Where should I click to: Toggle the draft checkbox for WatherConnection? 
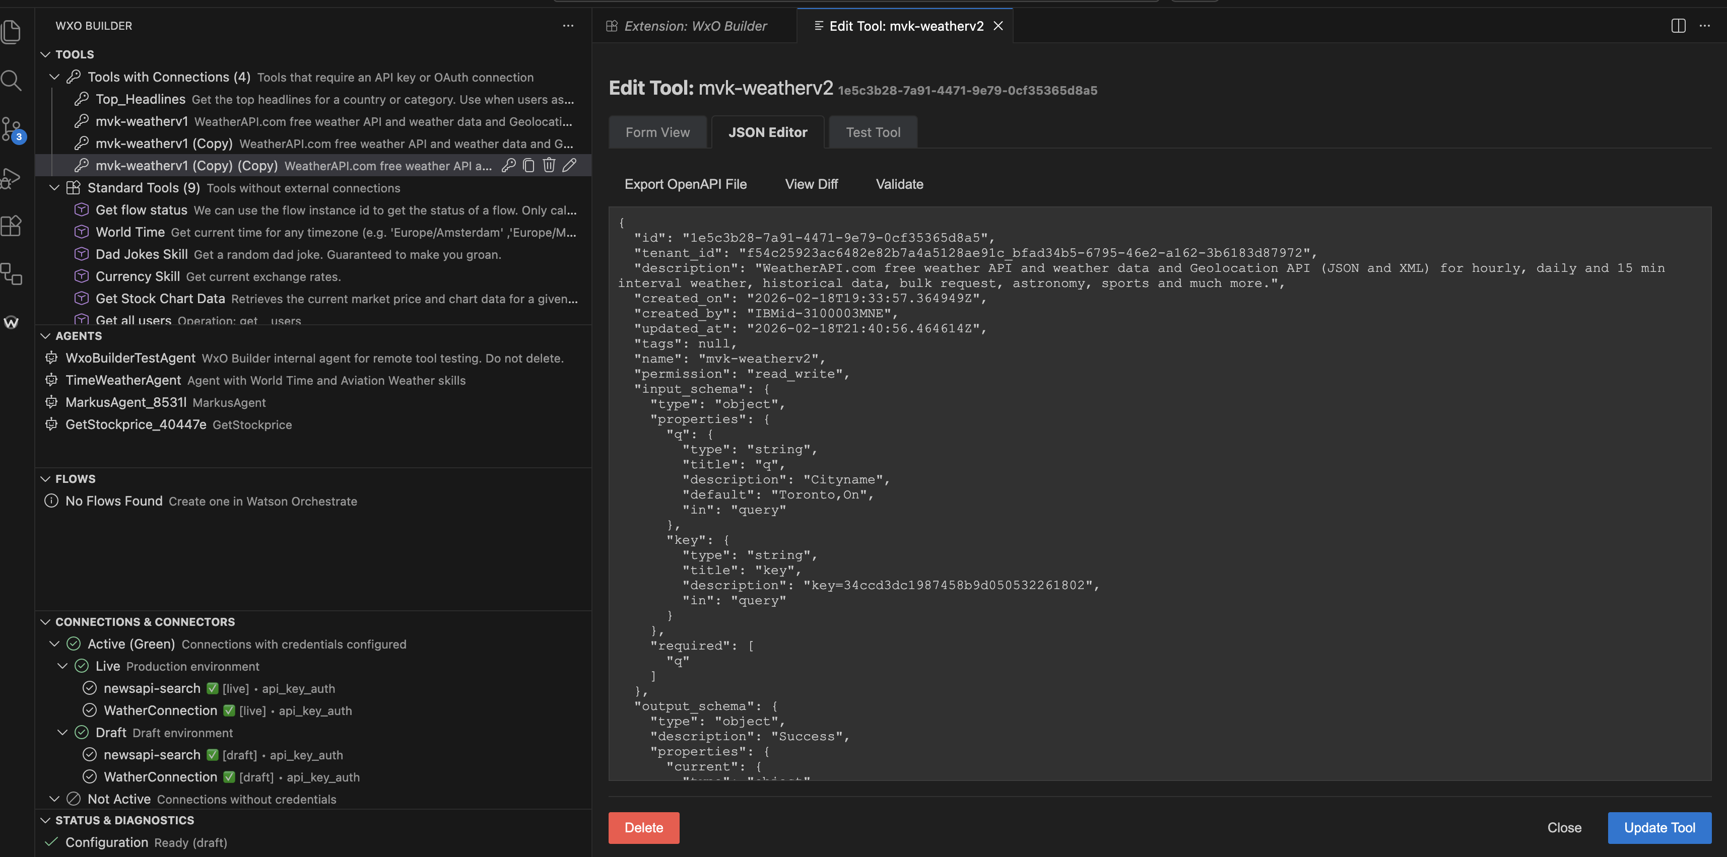pos(229,777)
